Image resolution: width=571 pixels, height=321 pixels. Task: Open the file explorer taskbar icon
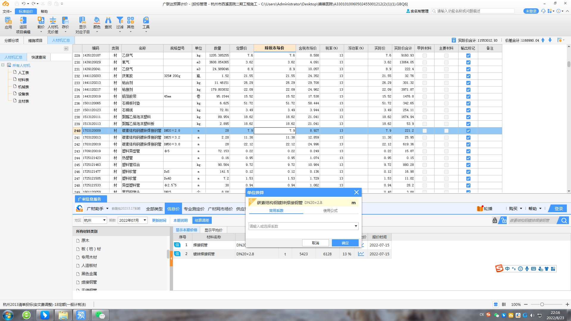[x=63, y=315]
